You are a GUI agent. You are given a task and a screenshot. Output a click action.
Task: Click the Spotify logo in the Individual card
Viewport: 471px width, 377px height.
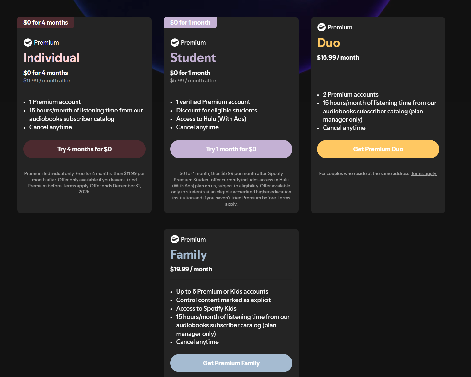pos(28,42)
